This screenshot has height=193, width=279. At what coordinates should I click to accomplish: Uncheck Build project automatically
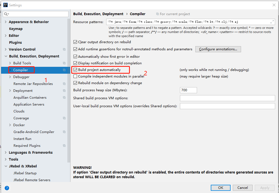(75, 70)
